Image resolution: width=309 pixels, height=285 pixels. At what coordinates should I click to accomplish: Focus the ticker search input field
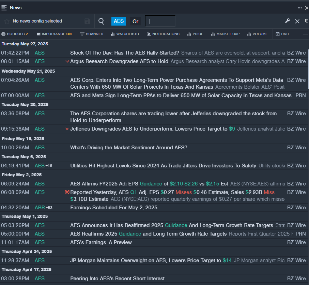(x=160, y=21)
